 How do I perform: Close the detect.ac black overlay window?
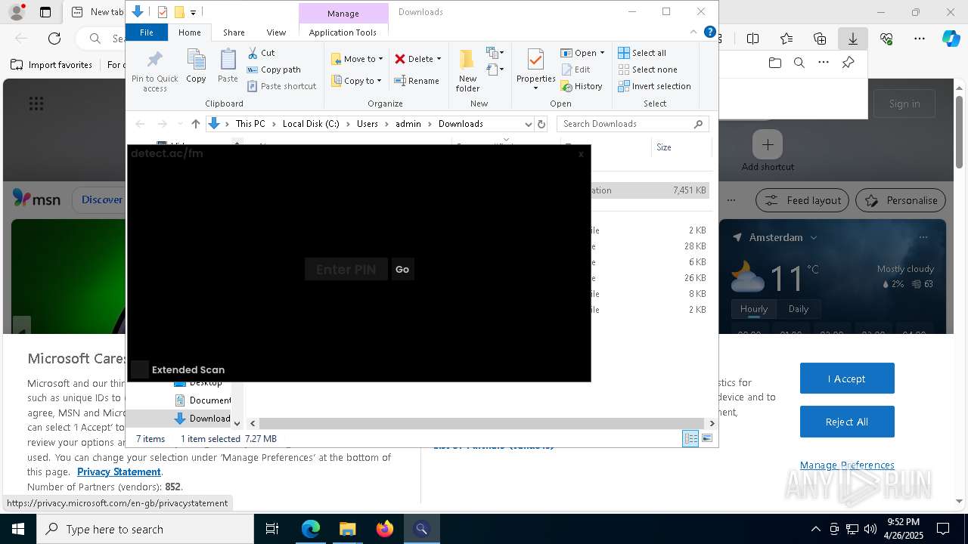pos(581,154)
